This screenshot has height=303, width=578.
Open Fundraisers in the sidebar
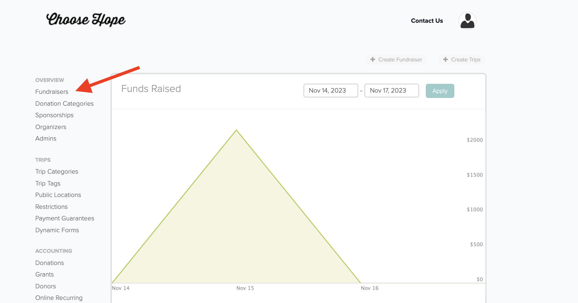coord(52,92)
